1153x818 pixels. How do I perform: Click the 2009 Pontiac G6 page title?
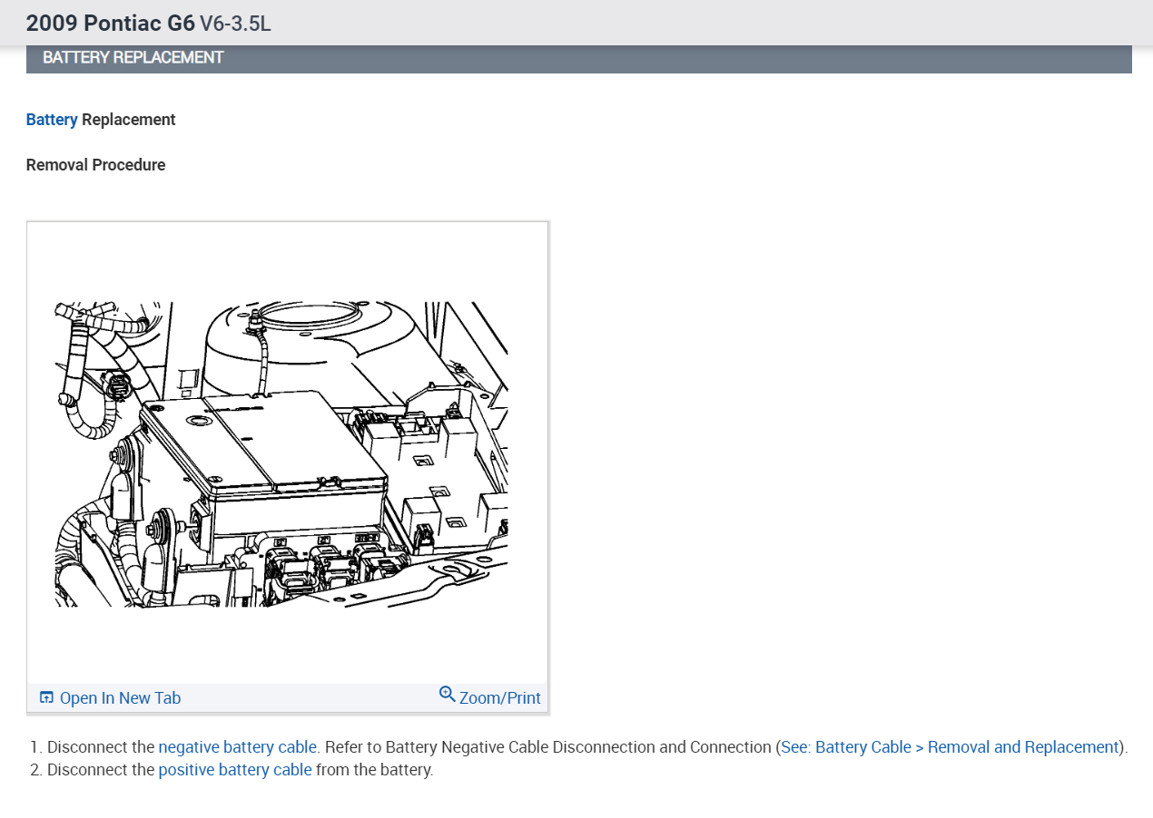click(109, 23)
